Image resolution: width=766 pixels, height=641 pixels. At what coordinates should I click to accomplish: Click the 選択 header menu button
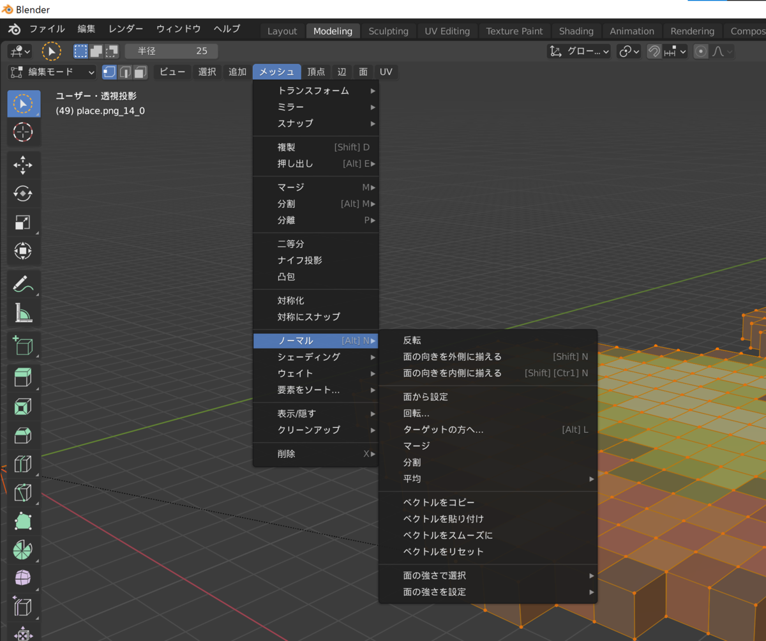coord(207,72)
